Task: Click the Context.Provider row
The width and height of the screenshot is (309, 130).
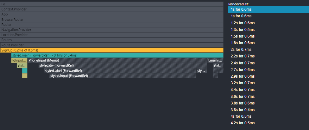Action: [x=112, y=9]
